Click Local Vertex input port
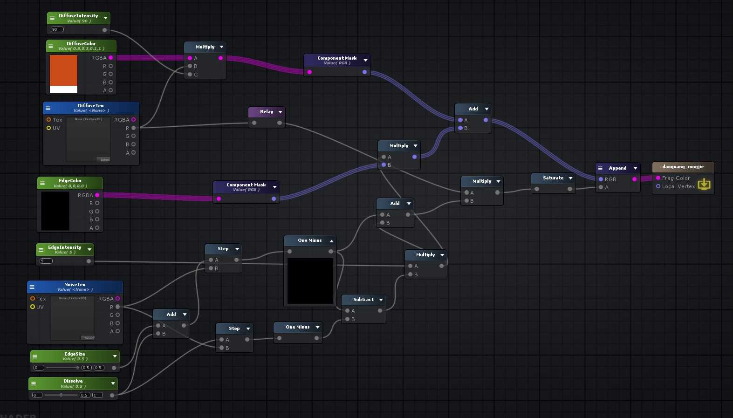Viewport: 733px width, 418px height. 658,186
